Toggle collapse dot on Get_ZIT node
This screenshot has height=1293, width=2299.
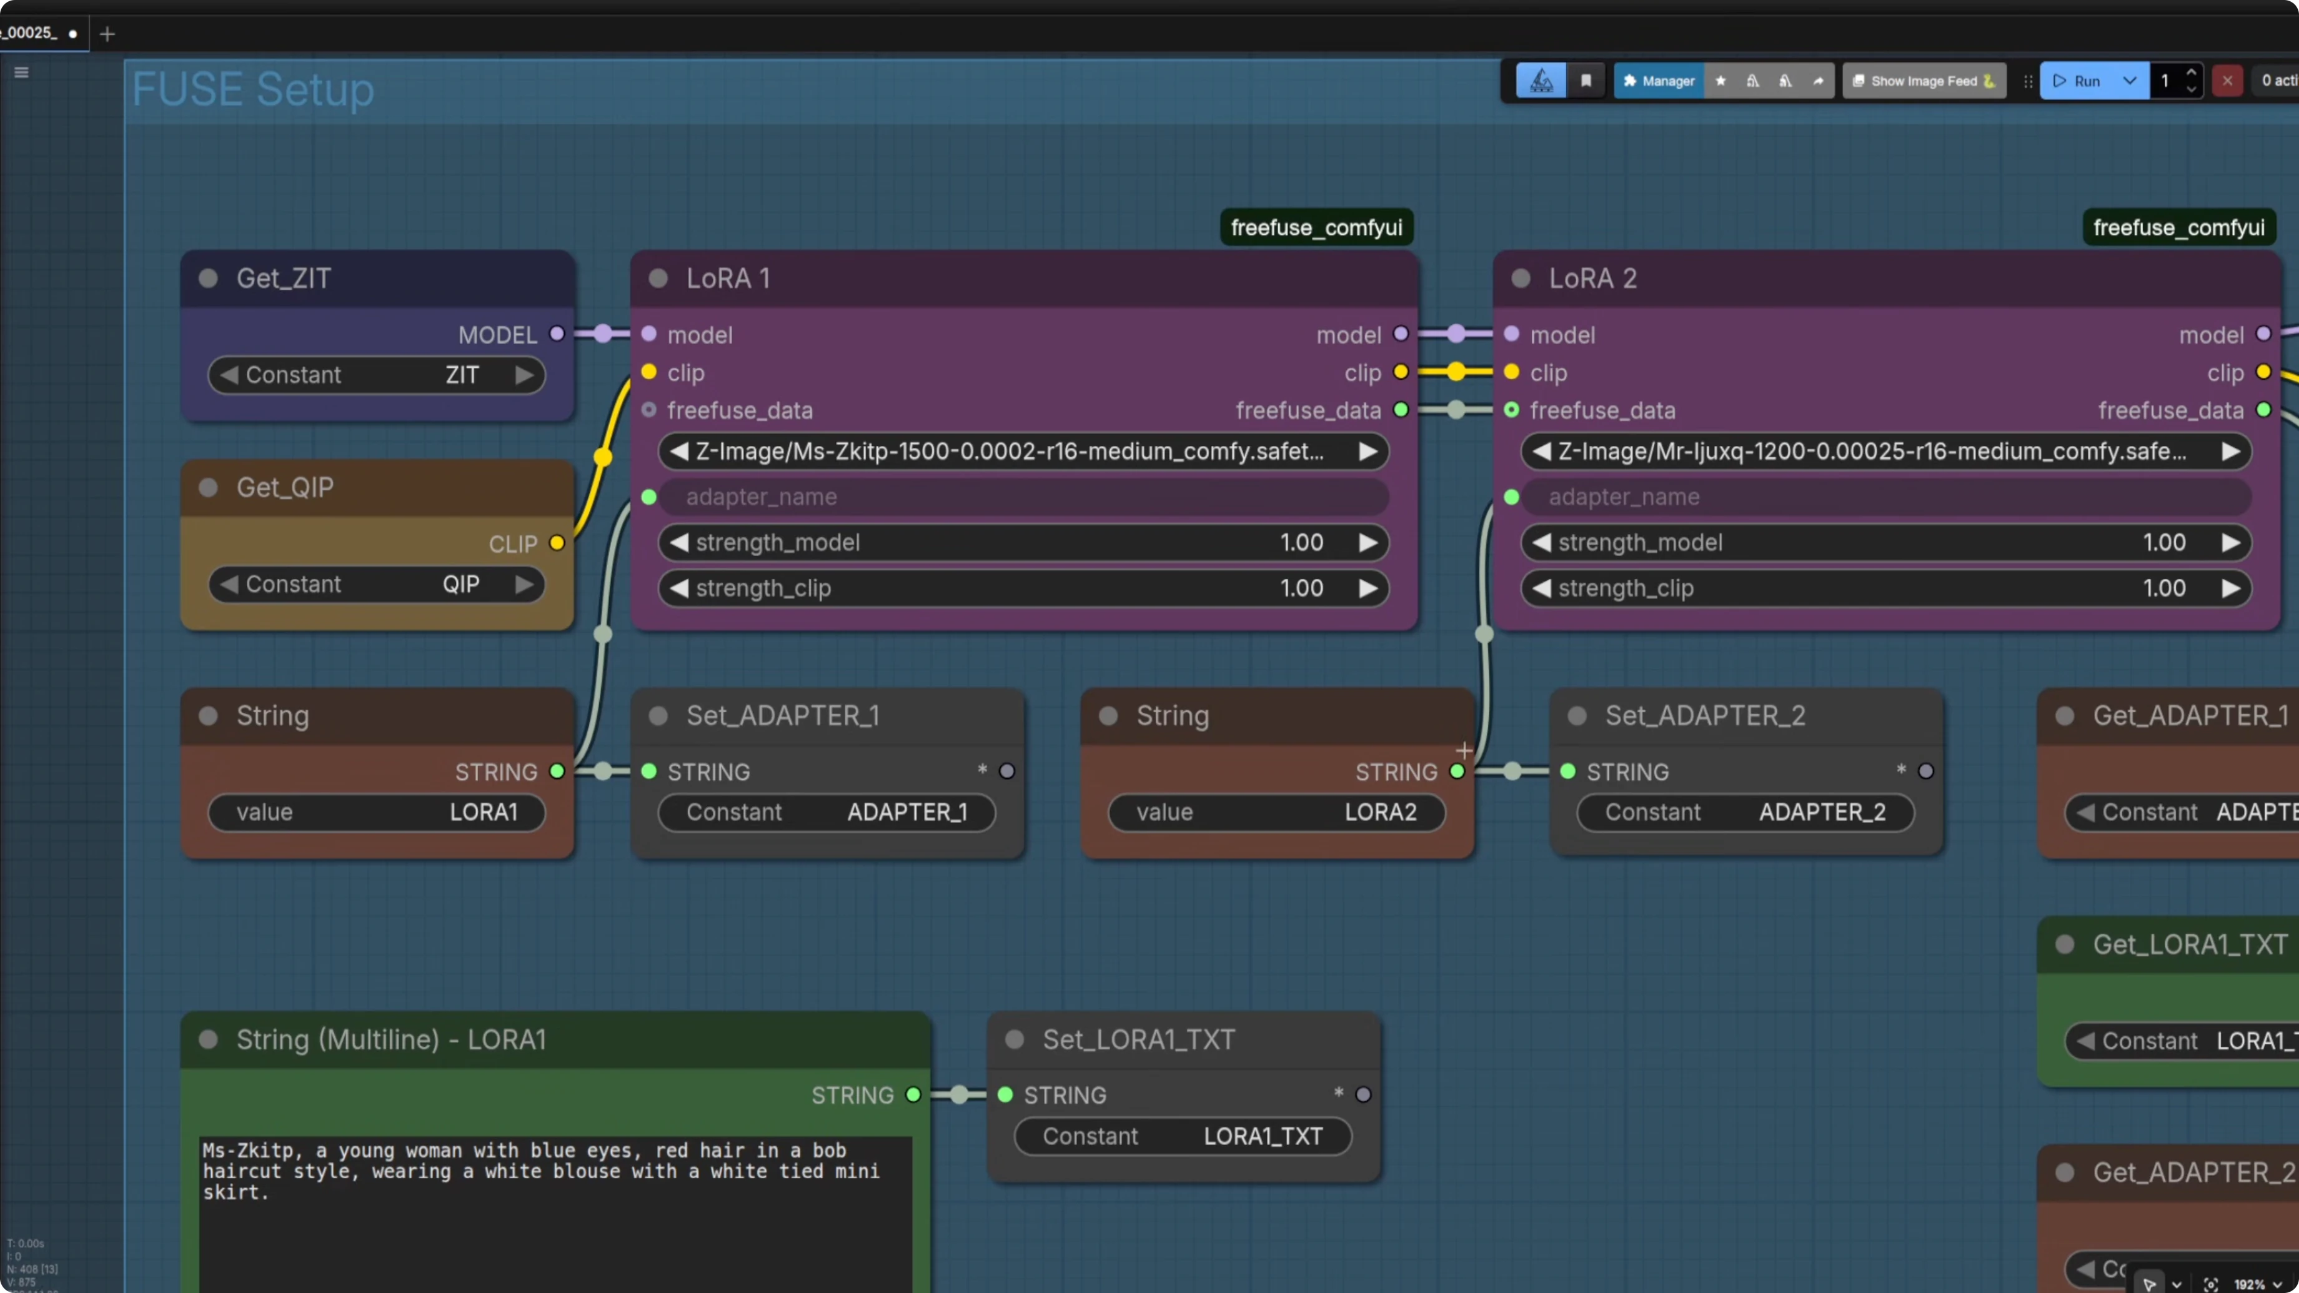tap(209, 279)
